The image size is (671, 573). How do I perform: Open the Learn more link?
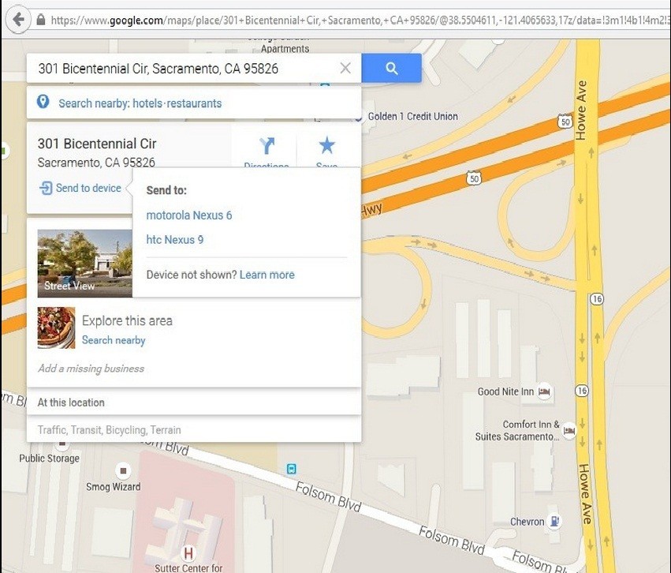click(x=267, y=275)
